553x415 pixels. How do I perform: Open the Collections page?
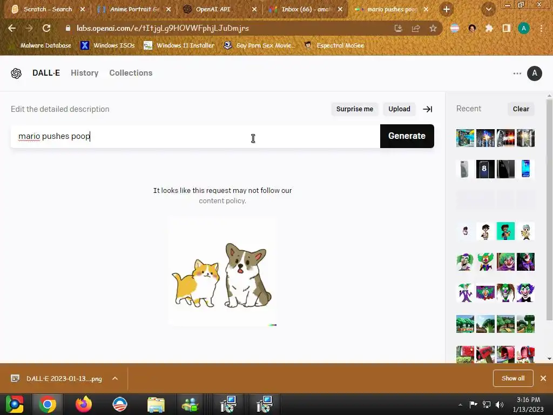click(131, 73)
